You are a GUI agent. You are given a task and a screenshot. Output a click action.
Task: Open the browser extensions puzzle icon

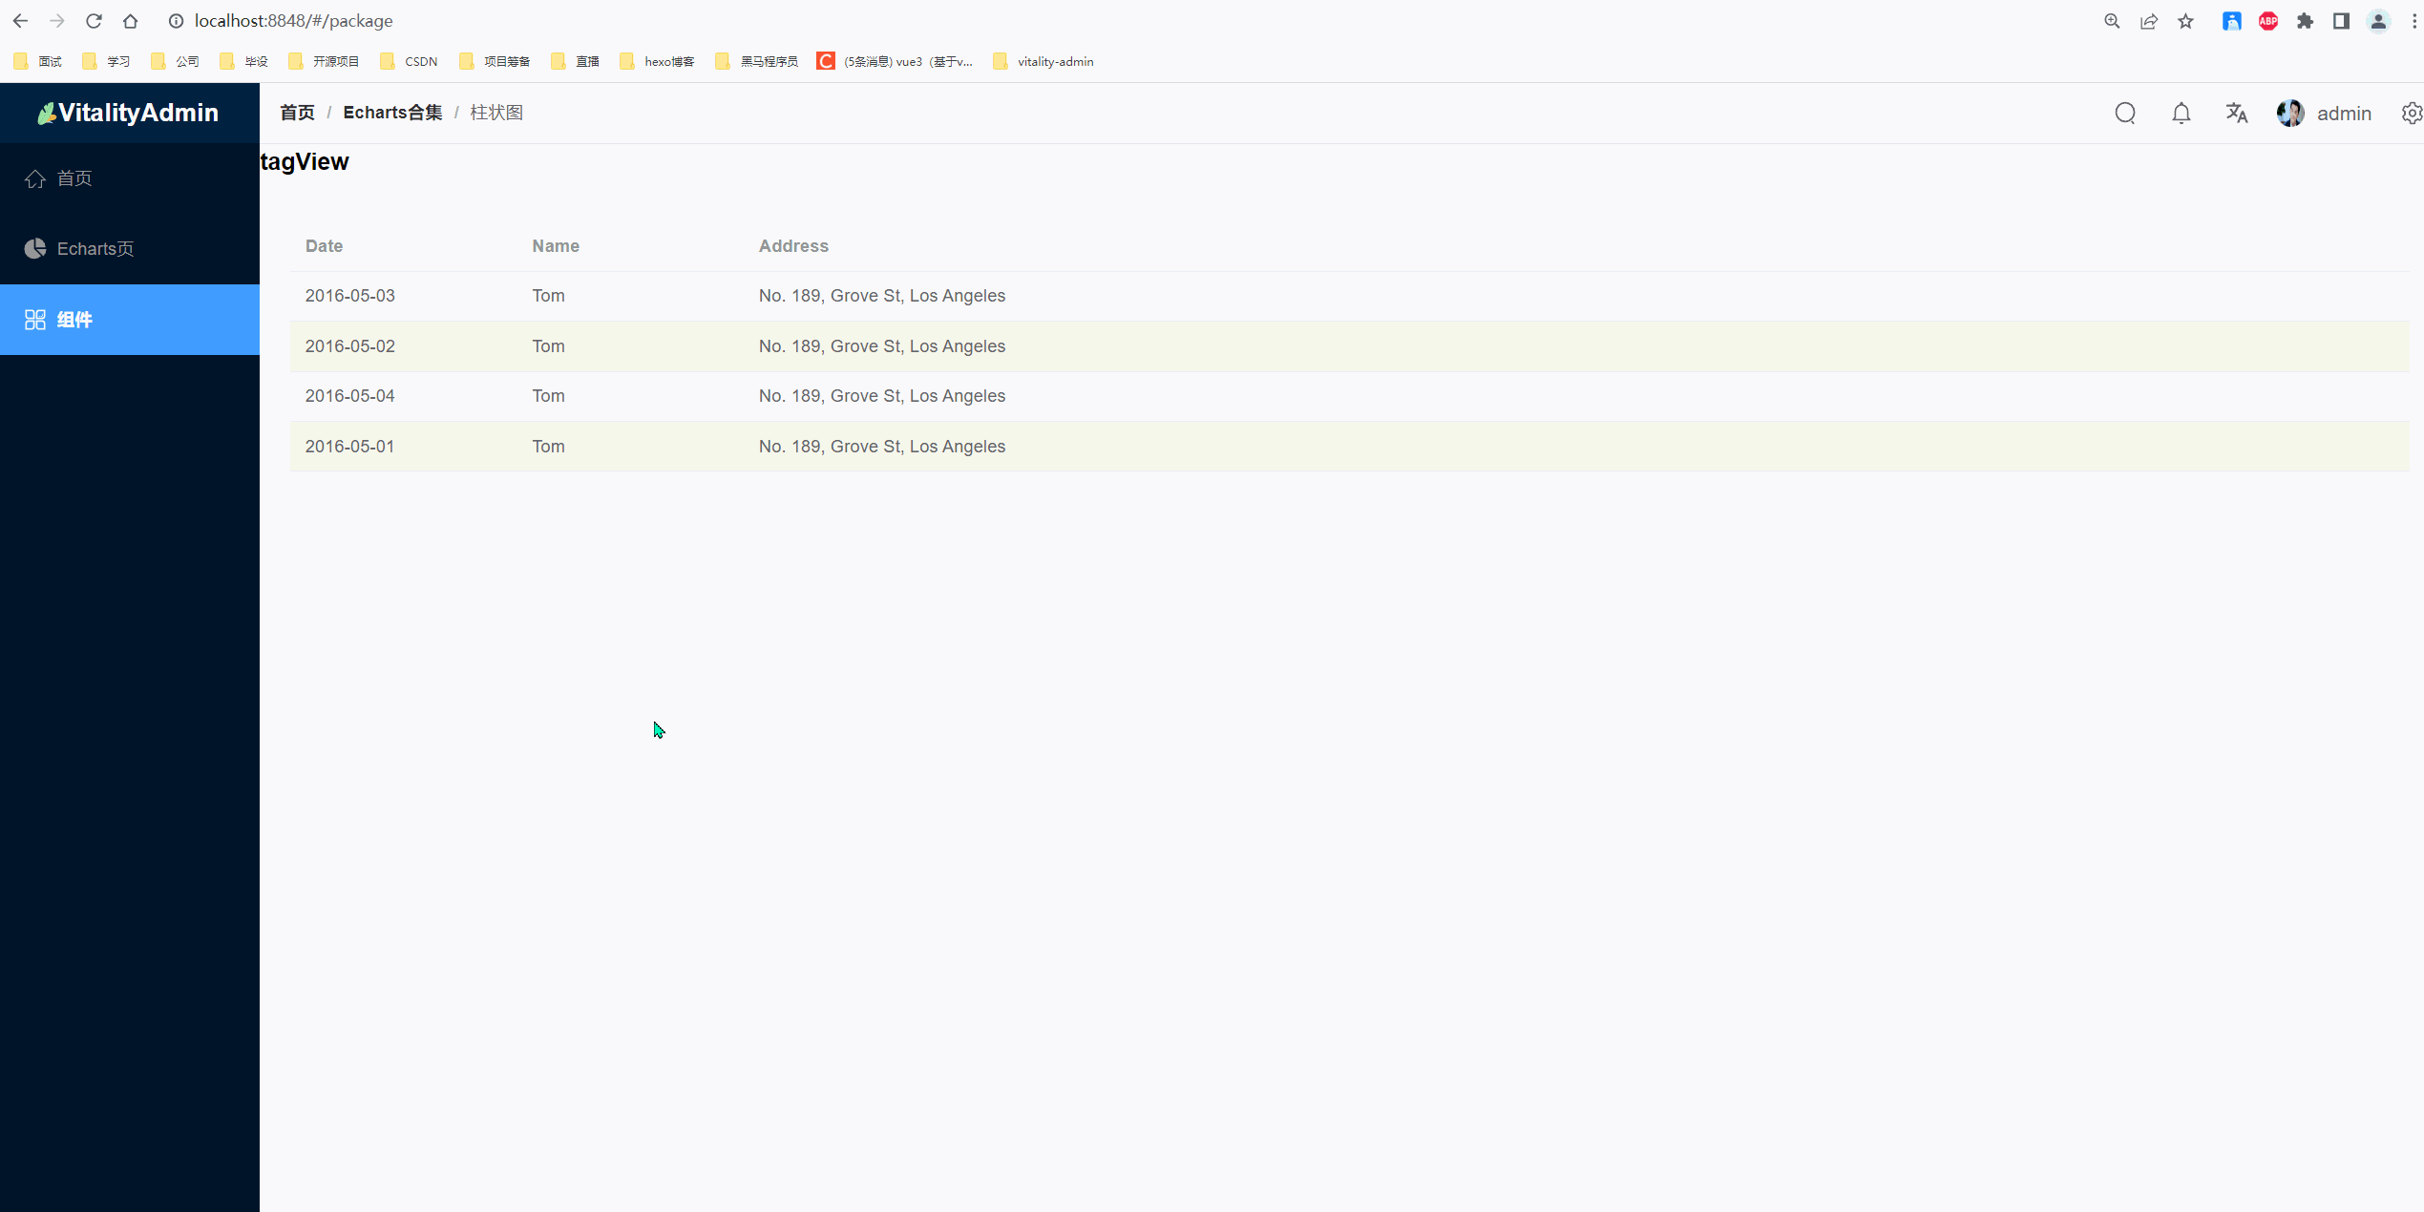click(x=2305, y=21)
